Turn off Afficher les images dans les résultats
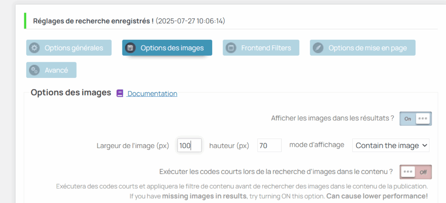This screenshot has width=446, height=203. tap(416, 118)
